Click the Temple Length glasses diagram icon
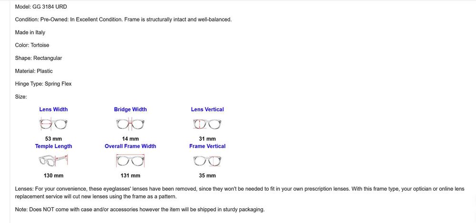476x223 pixels. (53, 161)
